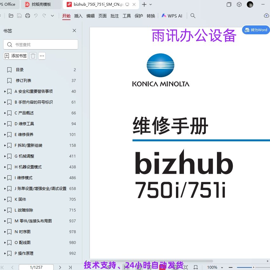Open the bookmark more options button
270x270 pixels.
42,56
